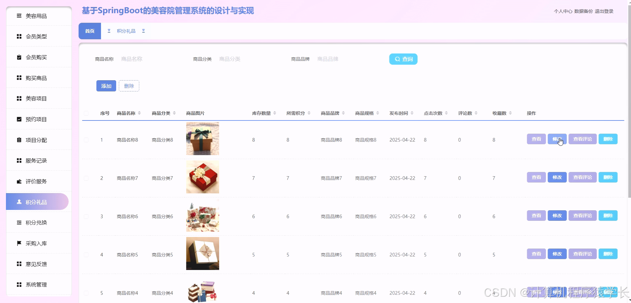Sort by 收藏数 column arrows
This screenshot has width=631, height=303.
510,113
